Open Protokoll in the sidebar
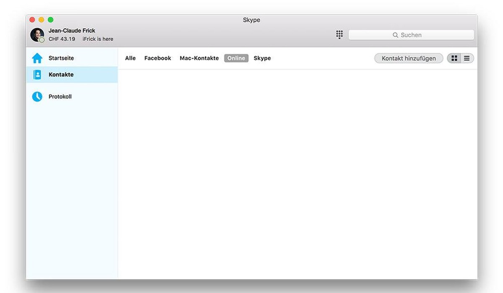Viewport: 503px width, 293px height. [x=72, y=97]
